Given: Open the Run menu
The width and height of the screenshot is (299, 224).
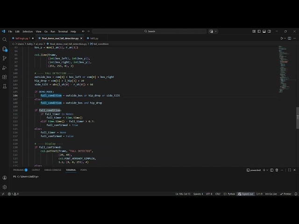Looking at the screenshot, I should 53,31.
